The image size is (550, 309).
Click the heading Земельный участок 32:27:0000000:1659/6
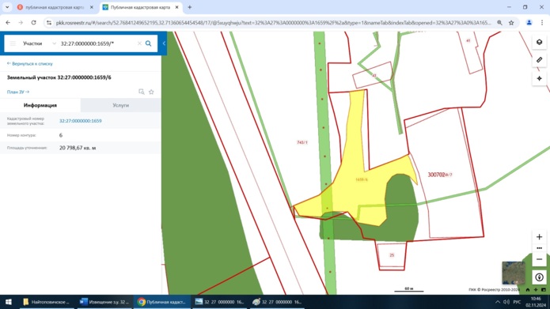[x=59, y=77]
